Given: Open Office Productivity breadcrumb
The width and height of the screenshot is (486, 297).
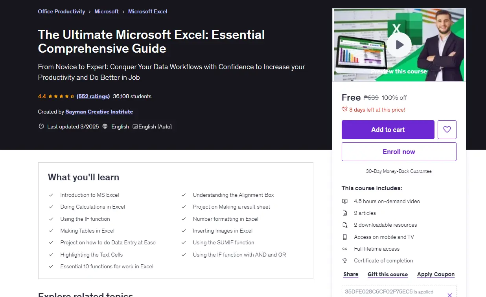Looking at the screenshot, I should pyautogui.click(x=61, y=11).
